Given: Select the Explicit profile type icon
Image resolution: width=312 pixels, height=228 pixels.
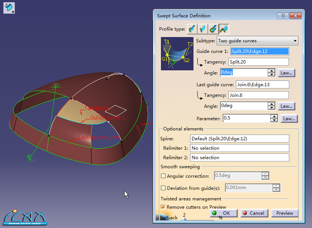Looking at the screenshot, I should tap(192, 29).
